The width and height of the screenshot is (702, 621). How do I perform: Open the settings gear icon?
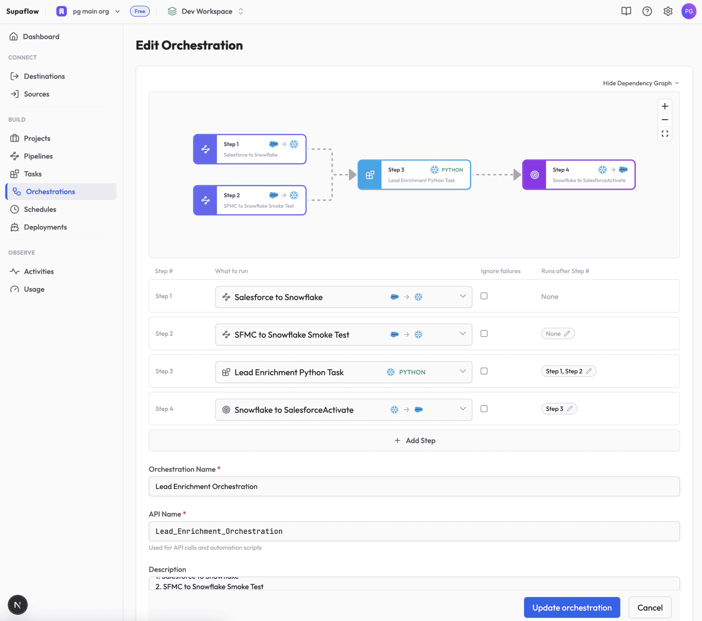(668, 11)
